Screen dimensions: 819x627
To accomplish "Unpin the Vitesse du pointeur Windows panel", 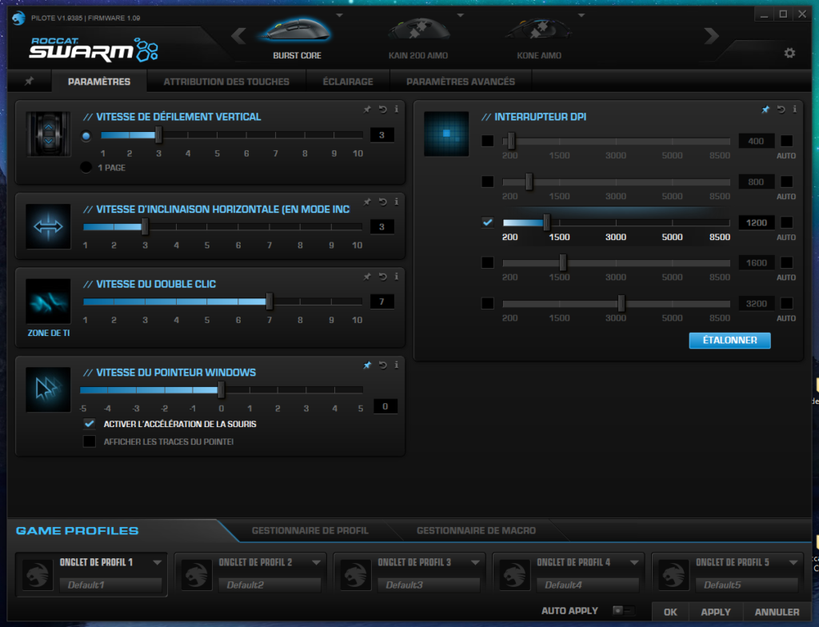I will pyautogui.click(x=367, y=365).
